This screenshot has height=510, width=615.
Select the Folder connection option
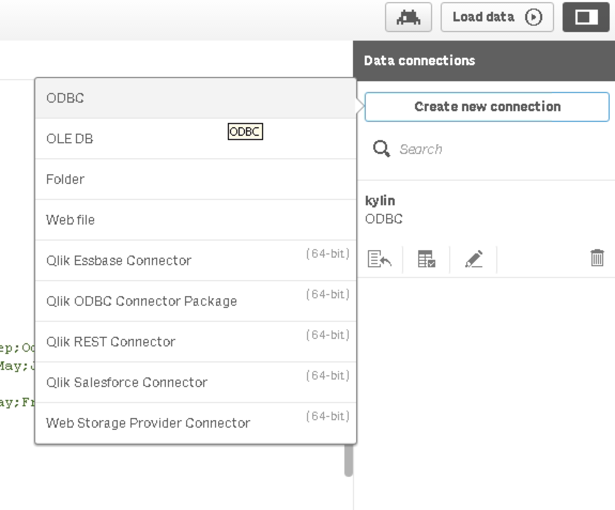pos(195,180)
